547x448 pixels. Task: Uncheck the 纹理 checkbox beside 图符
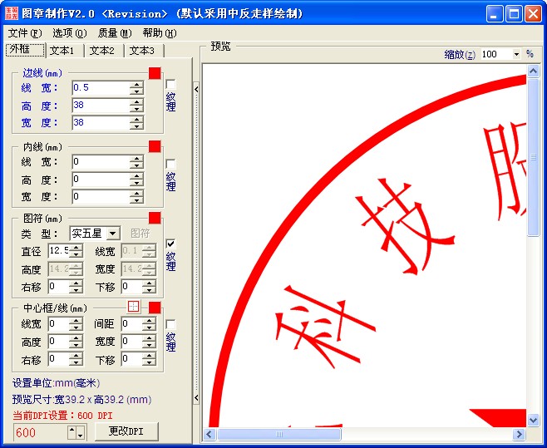(x=170, y=244)
